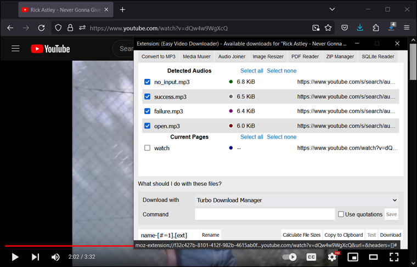Viewport: 417px width, 267px height.
Task: Enter fullscreen mode
Action: click(x=394, y=257)
